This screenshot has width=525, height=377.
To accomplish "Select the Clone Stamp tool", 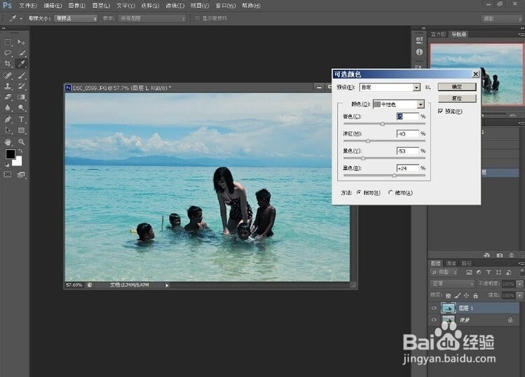I will [x=8, y=86].
